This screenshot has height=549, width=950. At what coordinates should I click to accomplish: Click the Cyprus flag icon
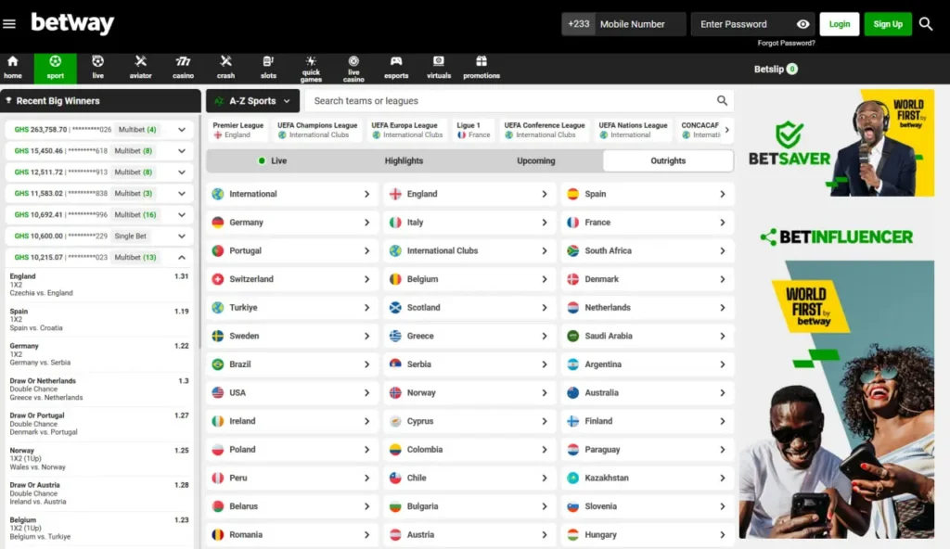(x=395, y=421)
